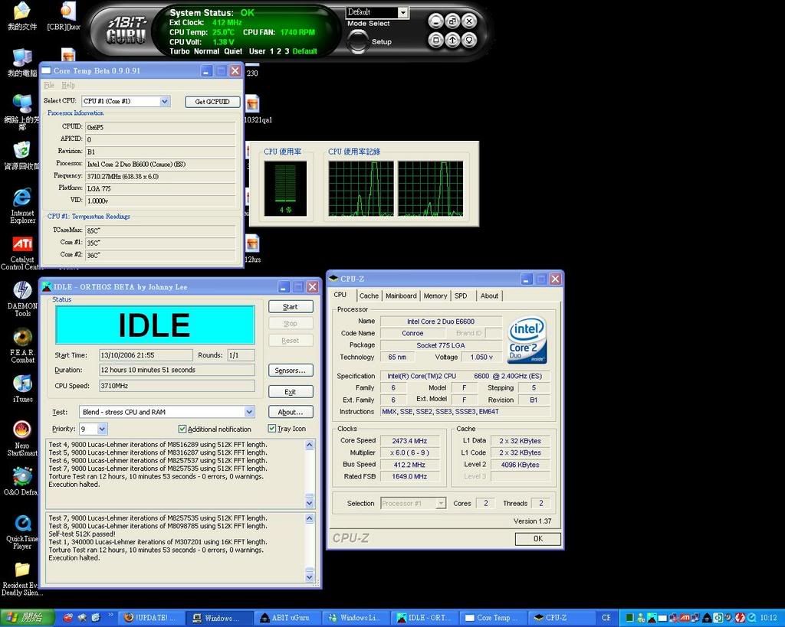
Task: Open iTunes desktop icon
Action: [x=22, y=388]
